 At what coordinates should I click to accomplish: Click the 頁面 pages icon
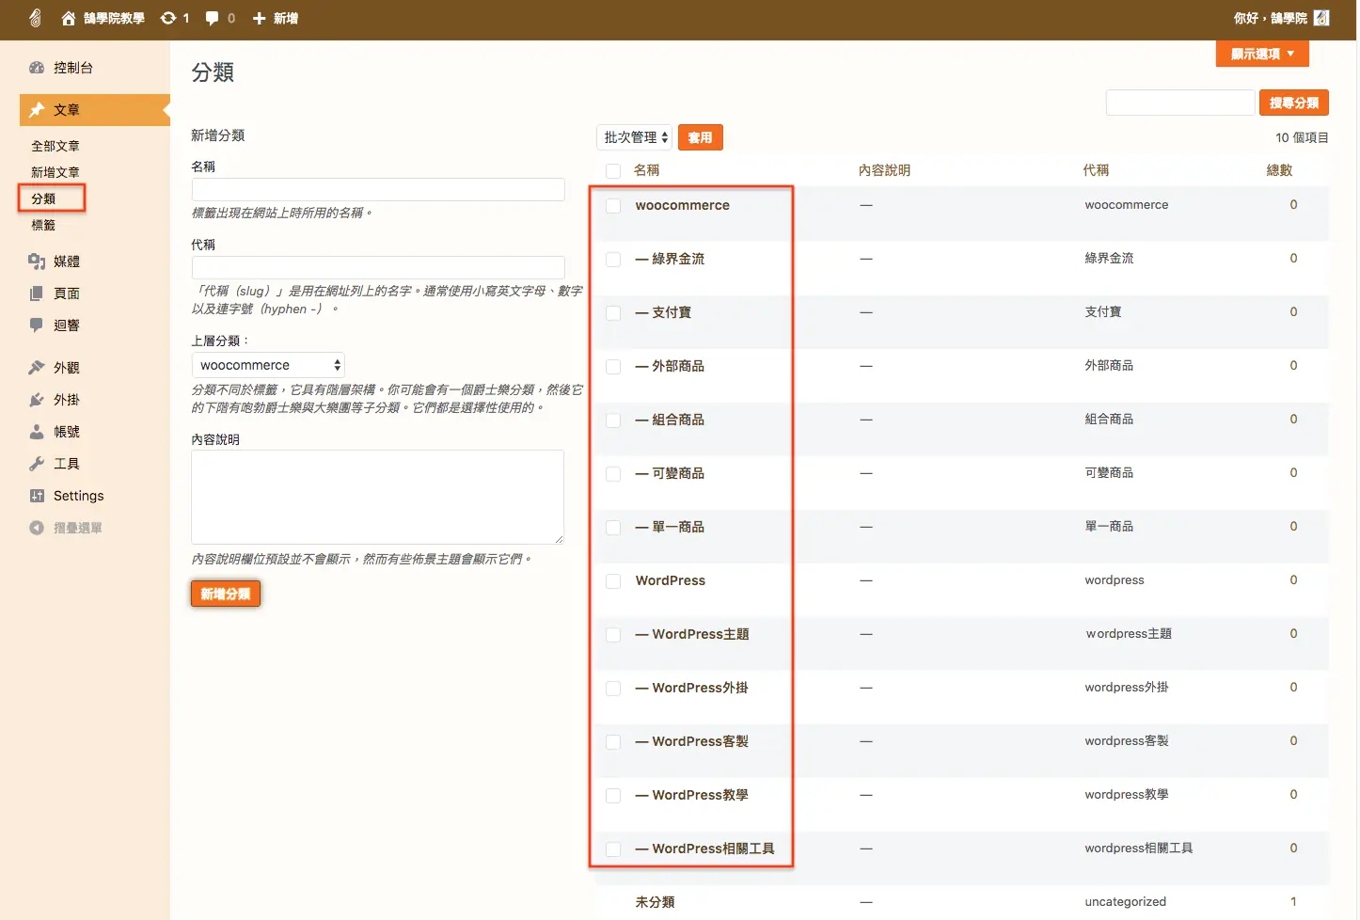pyautogui.click(x=37, y=293)
